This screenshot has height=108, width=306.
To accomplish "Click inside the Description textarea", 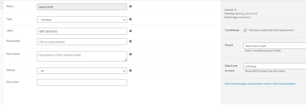I will coord(82,56).
